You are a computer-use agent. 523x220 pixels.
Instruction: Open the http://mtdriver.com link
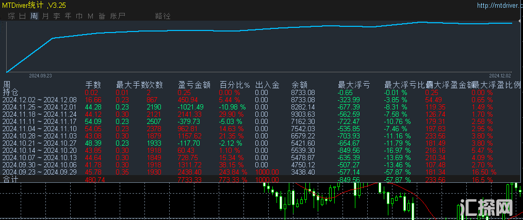click(x=496, y=6)
